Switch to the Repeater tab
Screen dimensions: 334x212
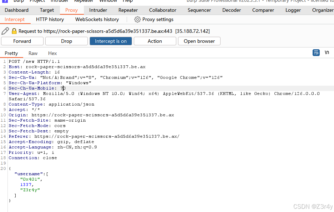pyautogui.click(x=128, y=10)
